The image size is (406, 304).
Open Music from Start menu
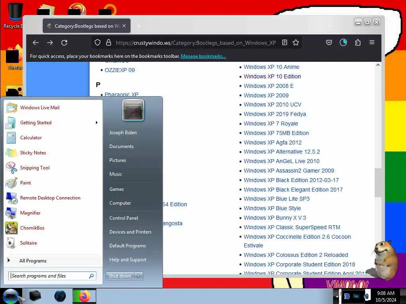click(116, 174)
